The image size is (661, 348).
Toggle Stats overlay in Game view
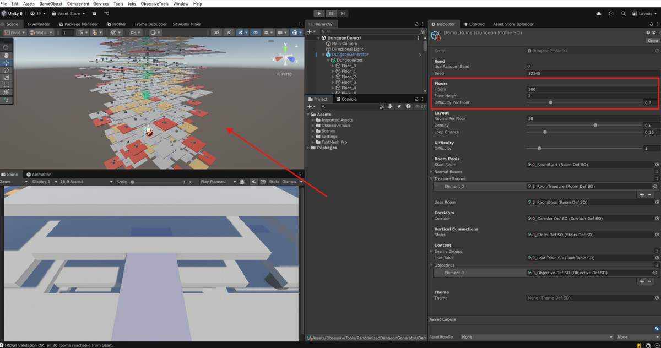(x=274, y=182)
